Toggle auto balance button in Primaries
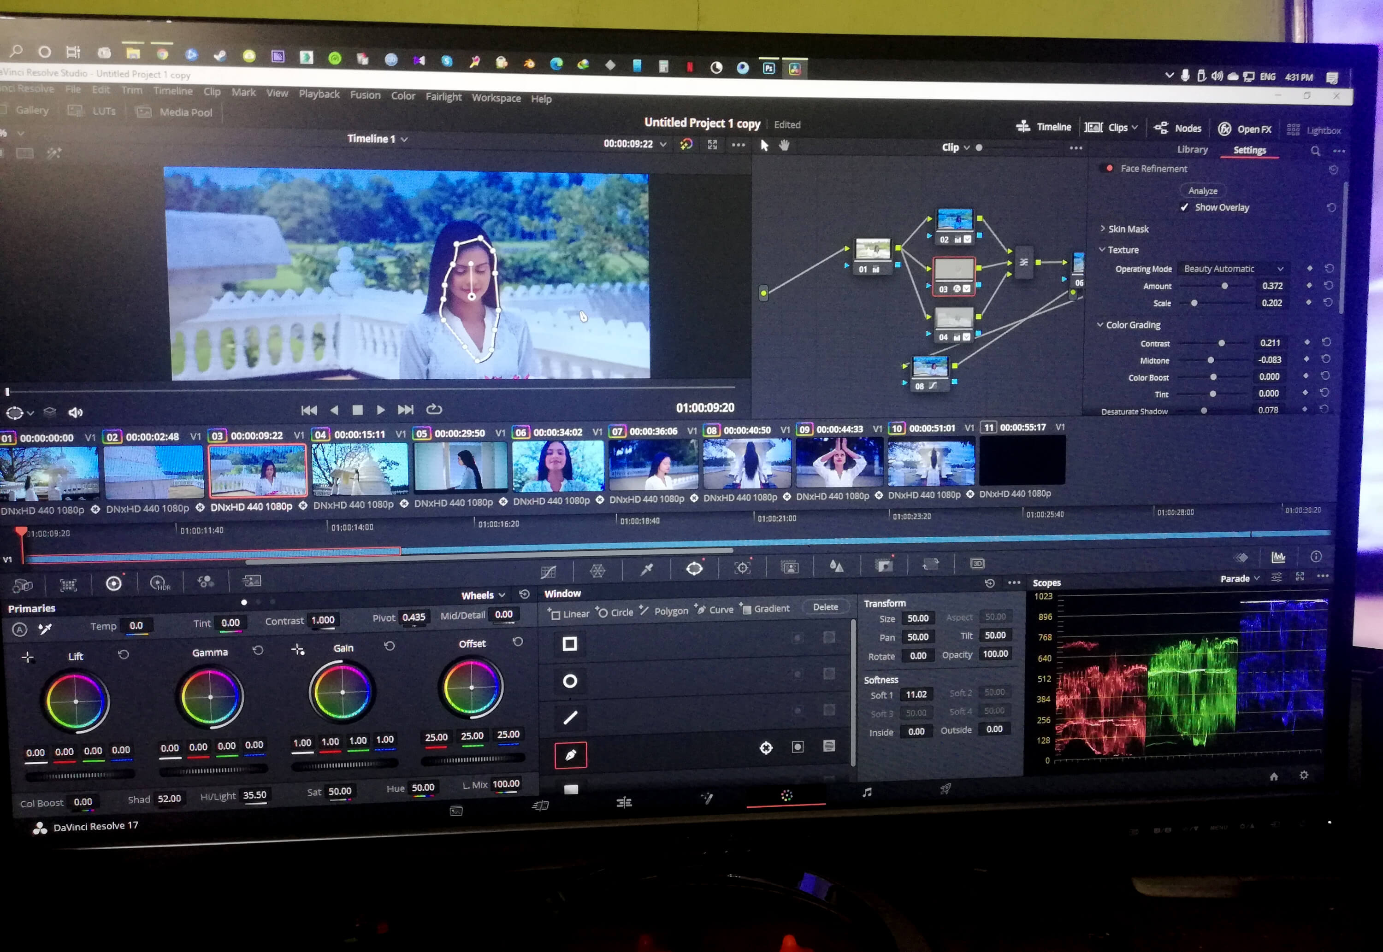The width and height of the screenshot is (1383, 952). point(20,629)
